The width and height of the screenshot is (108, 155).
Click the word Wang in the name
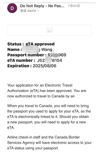47,50
